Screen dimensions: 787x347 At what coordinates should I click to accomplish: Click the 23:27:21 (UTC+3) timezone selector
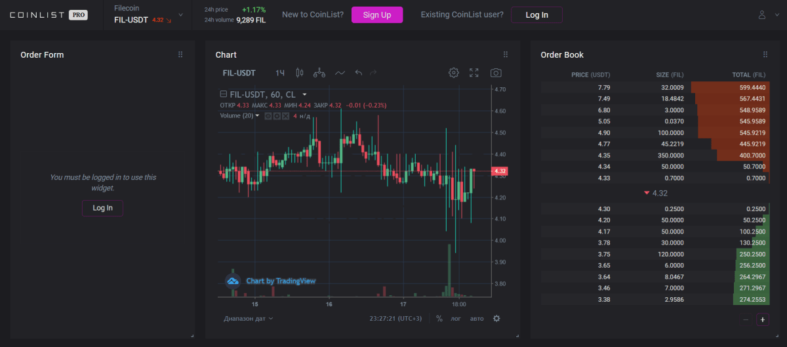[x=396, y=319]
